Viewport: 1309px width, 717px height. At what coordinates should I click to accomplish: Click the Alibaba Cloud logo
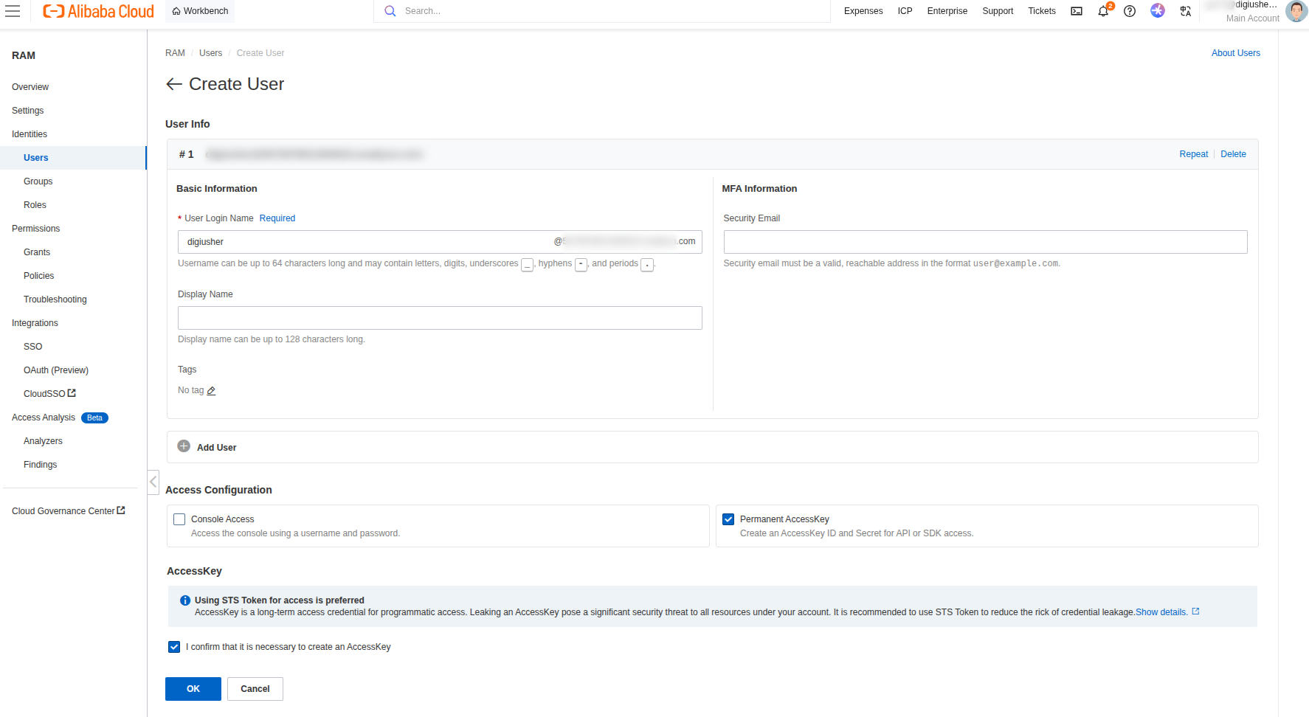pyautogui.click(x=98, y=11)
